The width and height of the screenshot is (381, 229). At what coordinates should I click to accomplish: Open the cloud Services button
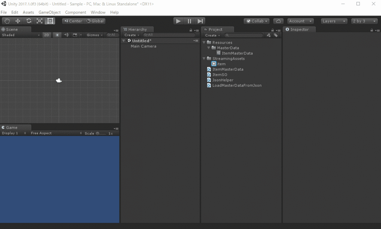click(x=278, y=21)
